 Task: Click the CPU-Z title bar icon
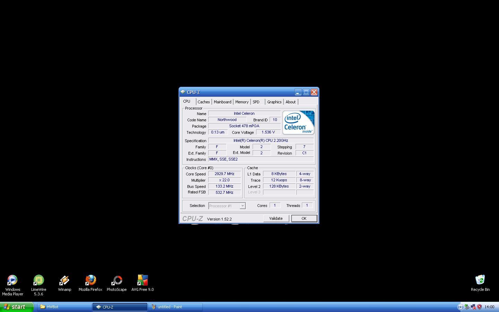point(183,92)
